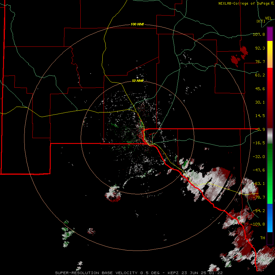Pick the blue band of the velocity color bar
The width and height of the screenshot is (275, 275).
click(270, 218)
